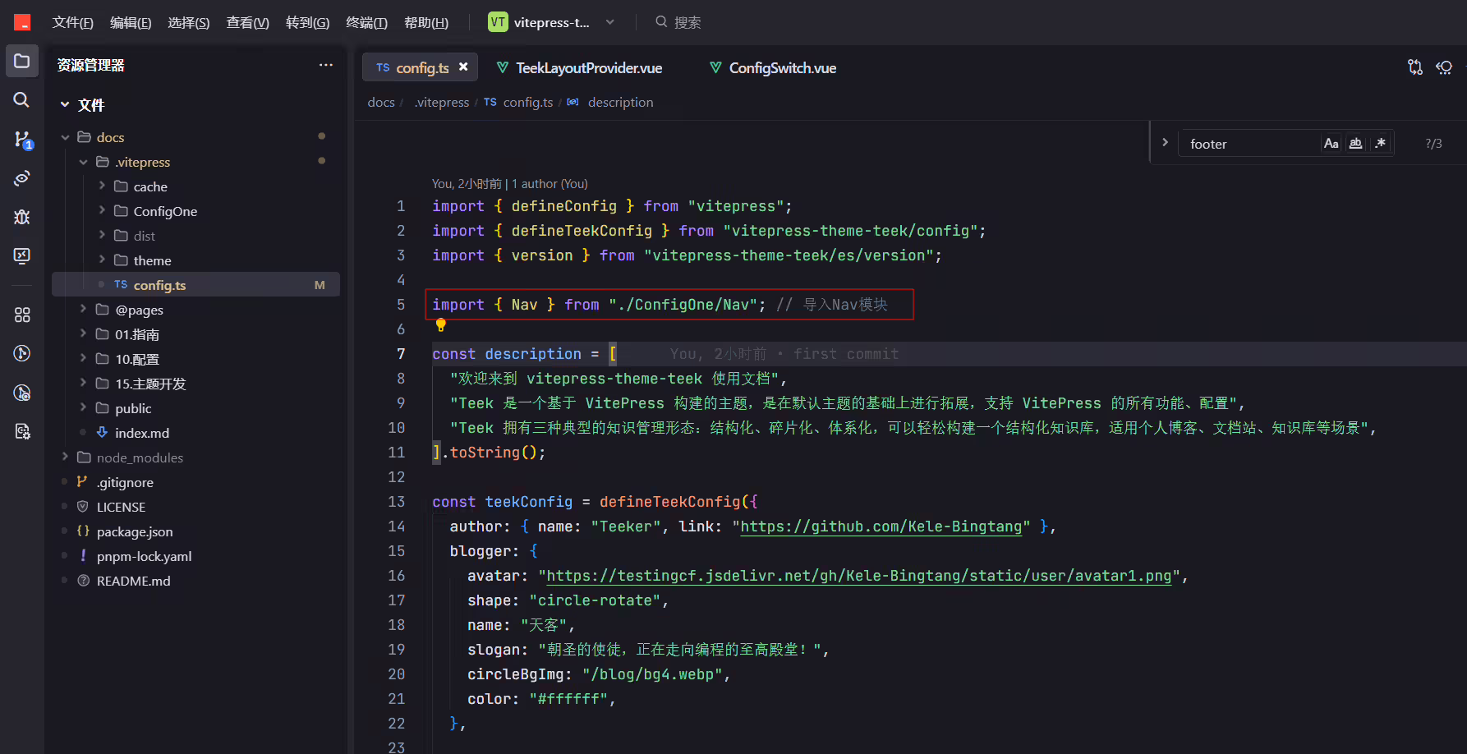The height and width of the screenshot is (754, 1467).
Task: Toggle Match Whole Word in find widget
Action: tap(1356, 144)
